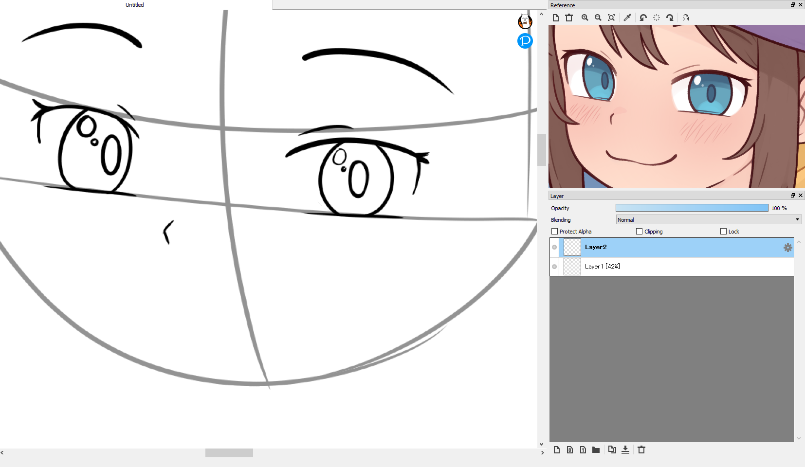
Task: Enable the layer Lock checkbox
Action: tap(723, 232)
